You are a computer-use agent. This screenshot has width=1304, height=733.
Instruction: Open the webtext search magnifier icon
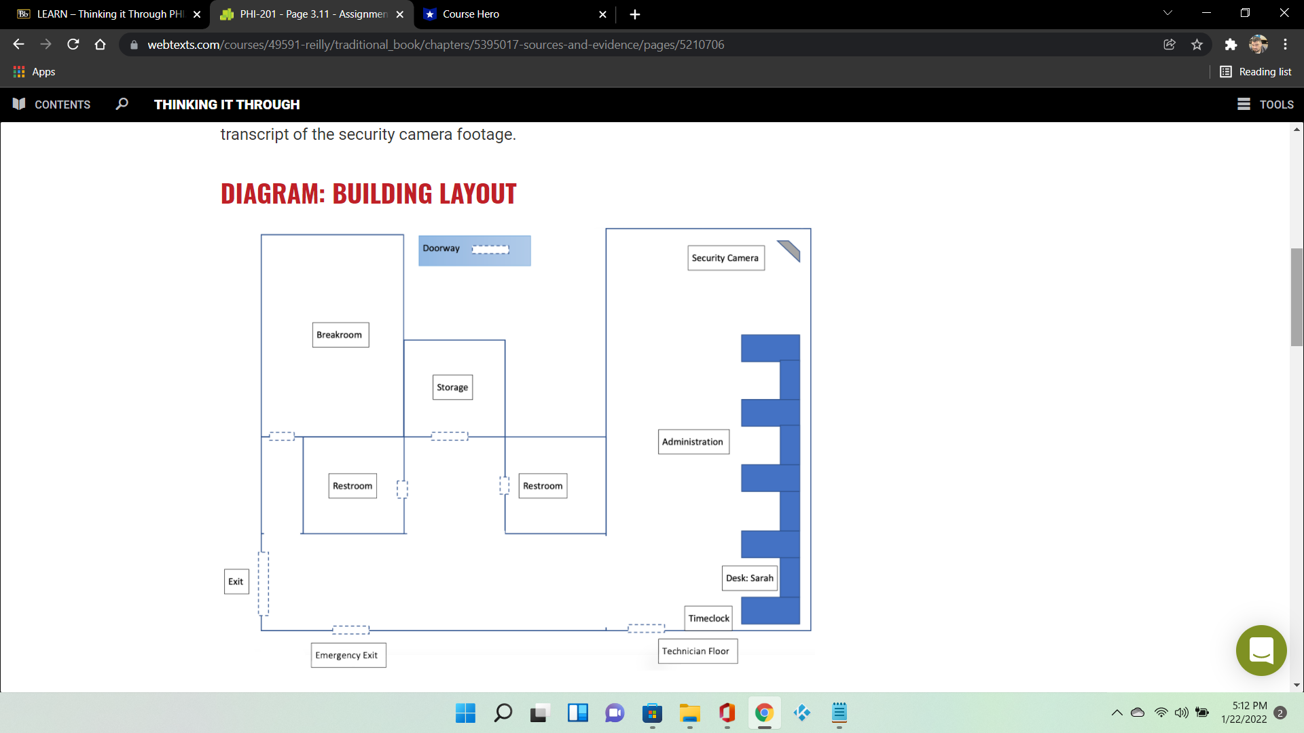[122, 104]
